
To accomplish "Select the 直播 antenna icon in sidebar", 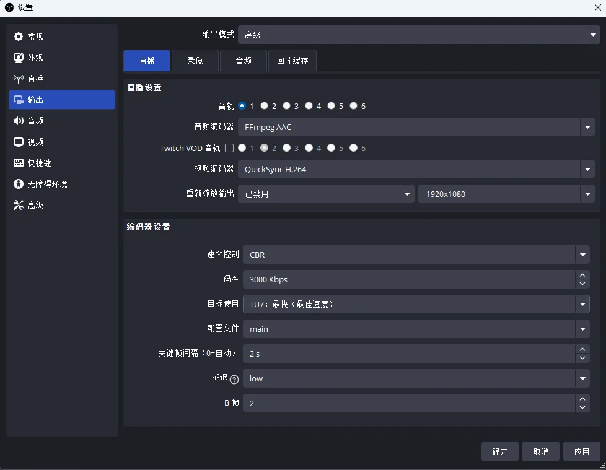I will tap(19, 79).
